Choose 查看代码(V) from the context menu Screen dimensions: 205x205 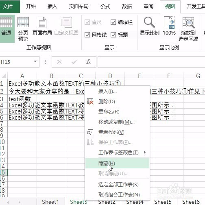click(118, 132)
